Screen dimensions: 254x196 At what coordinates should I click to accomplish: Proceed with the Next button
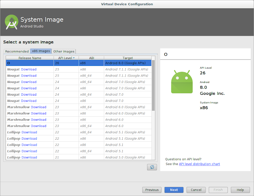click(174, 190)
